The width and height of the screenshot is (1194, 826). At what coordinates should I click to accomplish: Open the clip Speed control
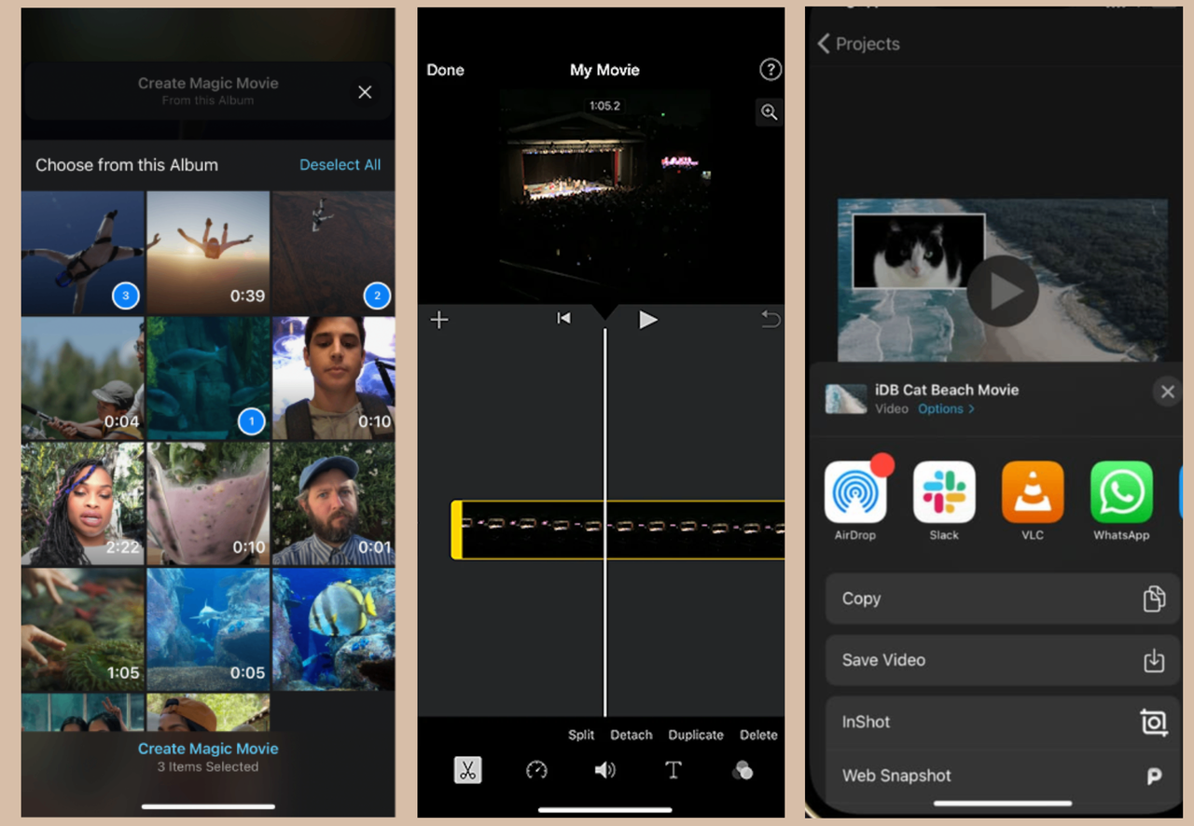coord(536,769)
